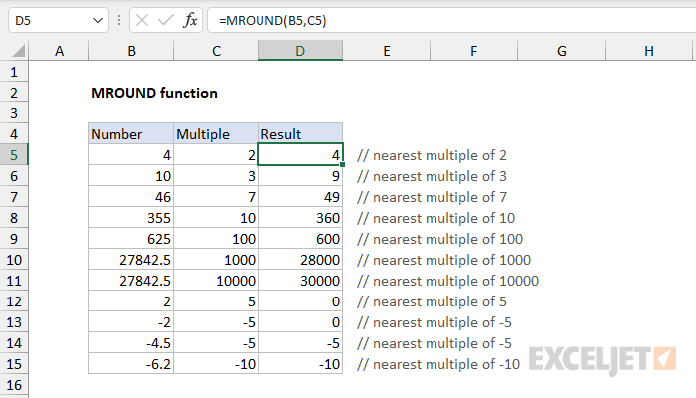Select Result cell with value 30000

pyautogui.click(x=300, y=281)
